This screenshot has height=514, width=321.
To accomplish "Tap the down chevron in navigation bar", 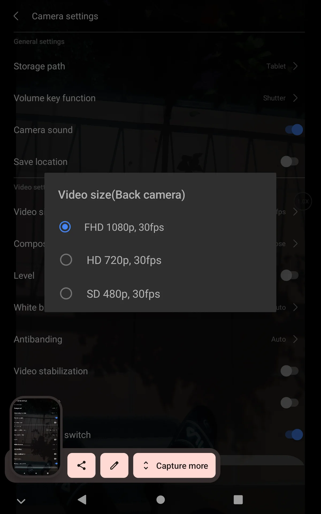I will [x=21, y=501].
